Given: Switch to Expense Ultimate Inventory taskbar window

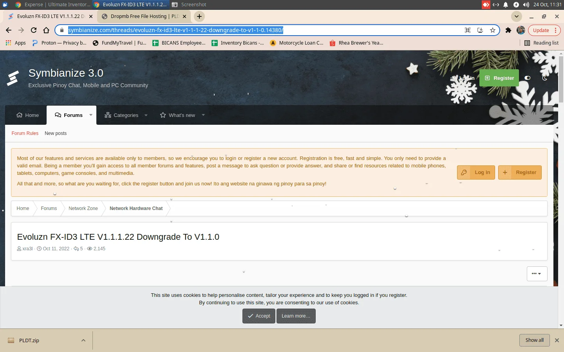Looking at the screenshot, I should coord(52,5).
